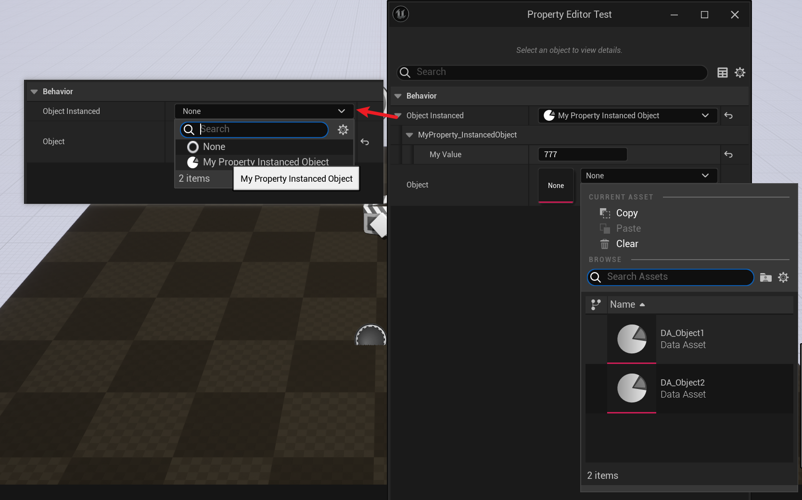
Task: Open the My Property Instanced Object dropdown
Action: 627,116
